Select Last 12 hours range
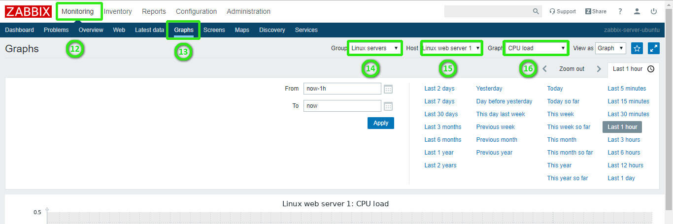The image size is (673, 224). 626,165
